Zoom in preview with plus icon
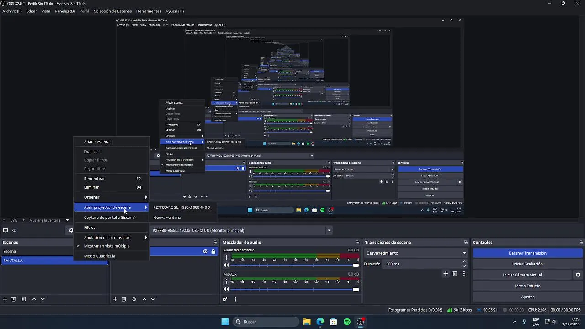 [x=24, y=220]
